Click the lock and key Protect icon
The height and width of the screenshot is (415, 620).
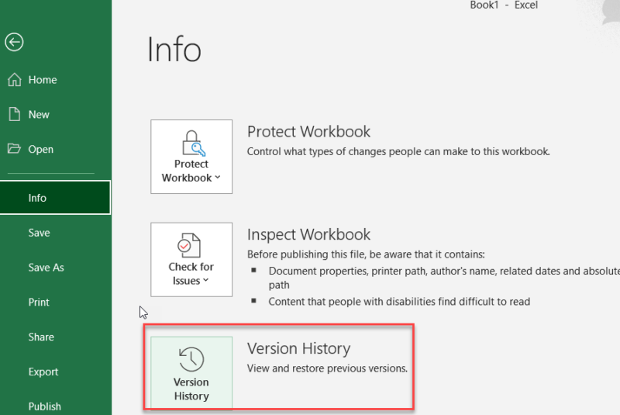[191, 144]
